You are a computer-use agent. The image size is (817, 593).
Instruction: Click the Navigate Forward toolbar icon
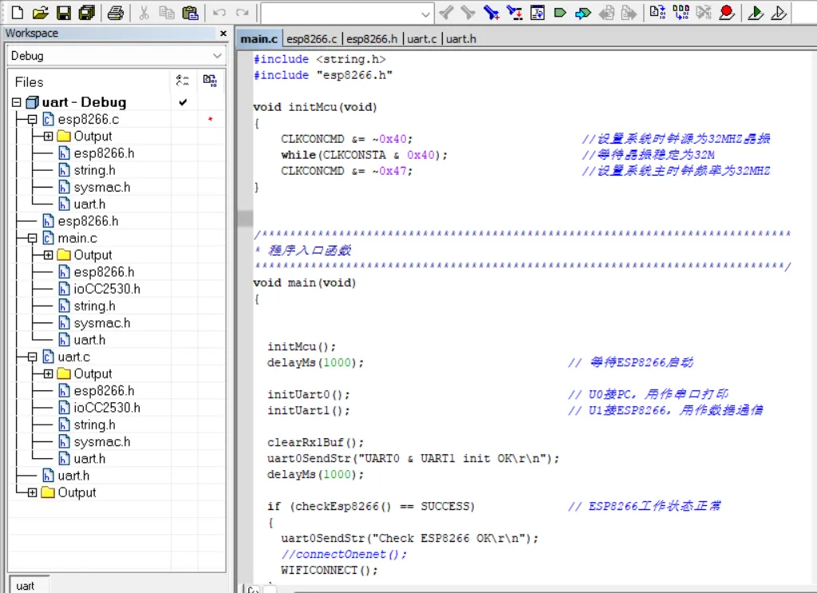click(x=630, y=13)
